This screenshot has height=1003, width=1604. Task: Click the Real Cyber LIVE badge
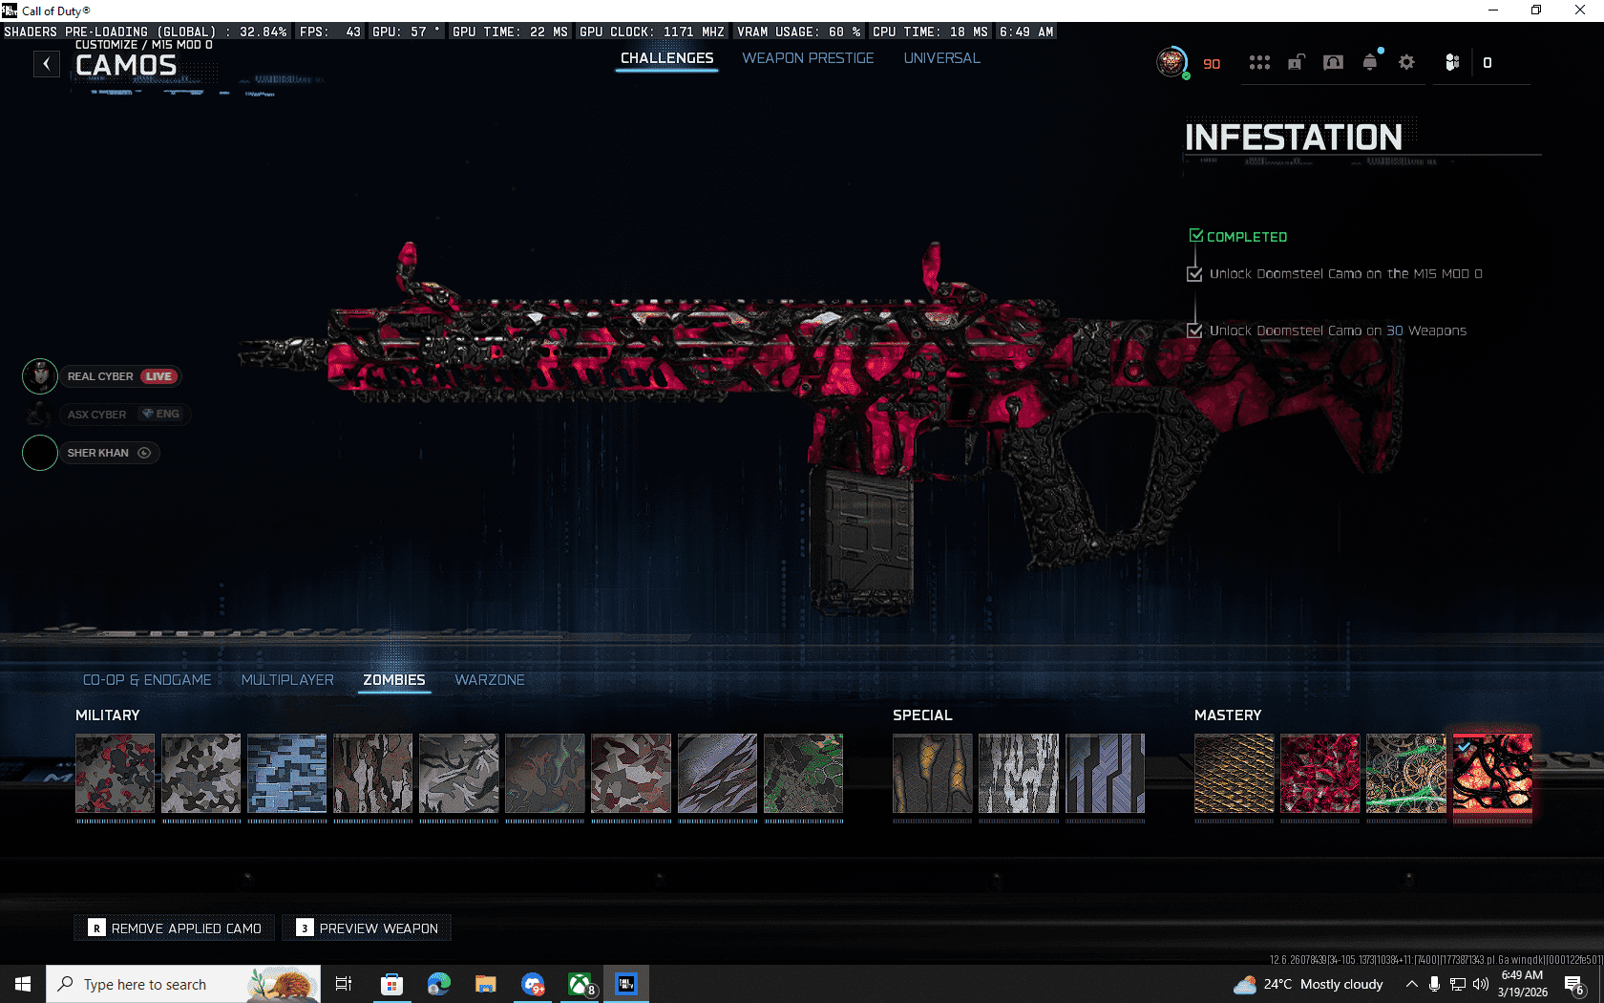click(158, 376)
